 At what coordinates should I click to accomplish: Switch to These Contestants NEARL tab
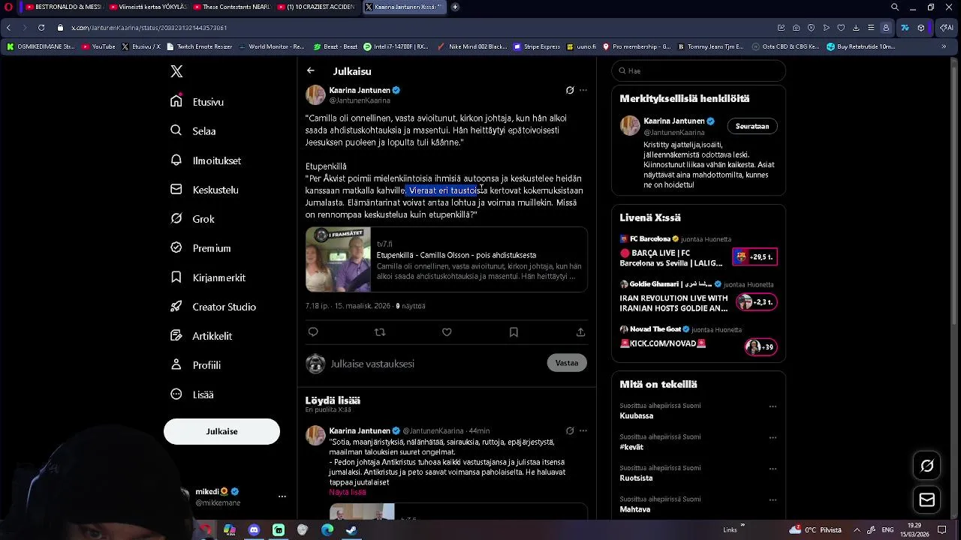pos(231,7)
